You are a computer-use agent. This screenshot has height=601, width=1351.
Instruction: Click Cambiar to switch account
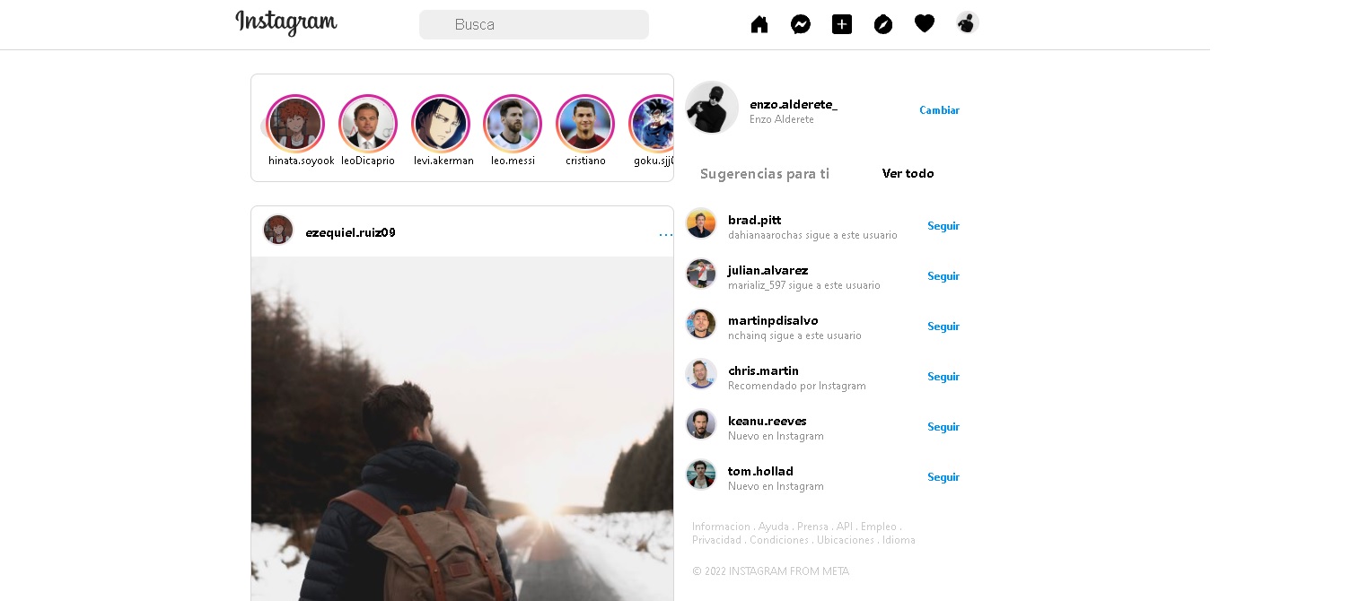pyautogui.click(x=939, y=110)
